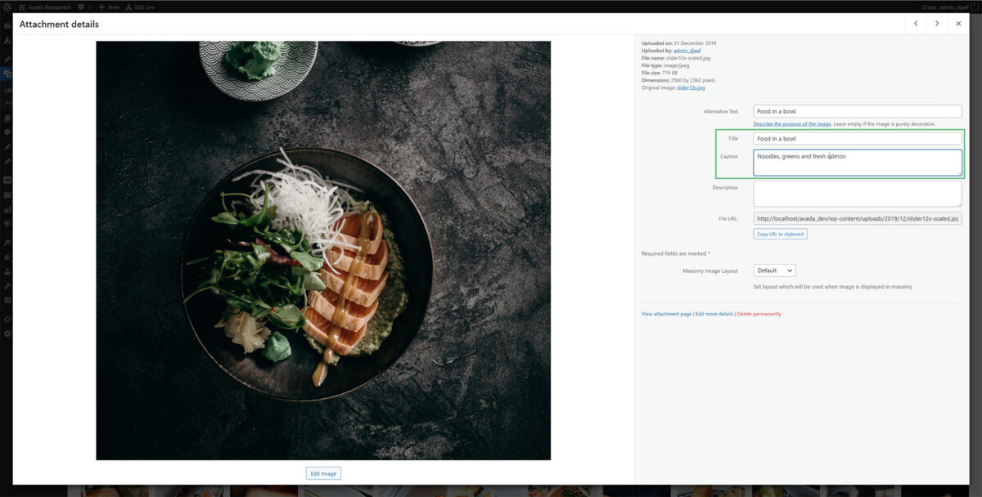Click the Edit Image button below the photo

323,472
